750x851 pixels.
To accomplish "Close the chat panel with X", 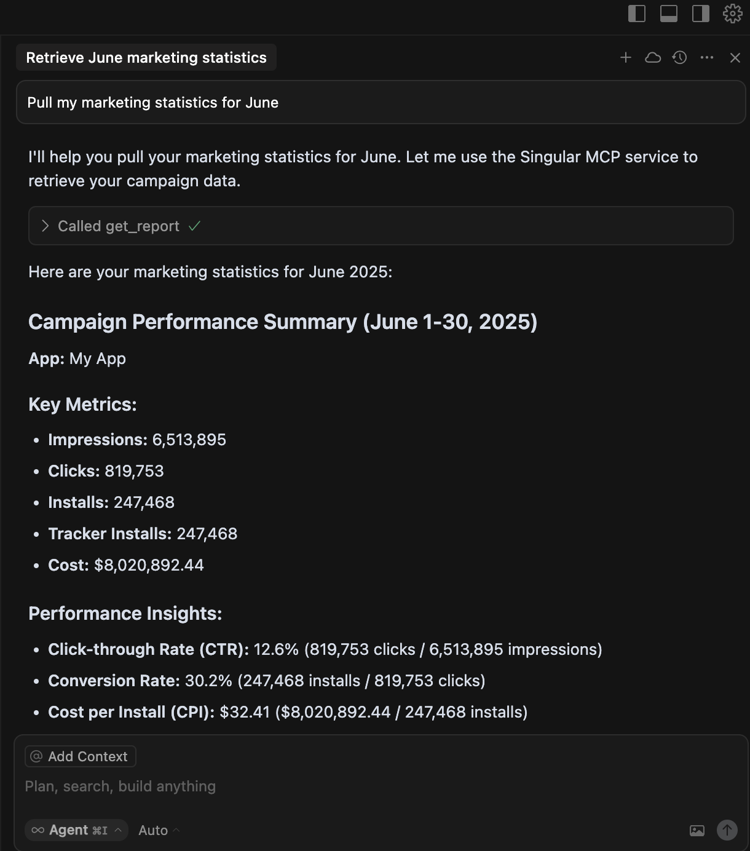I will pos(735,58).
